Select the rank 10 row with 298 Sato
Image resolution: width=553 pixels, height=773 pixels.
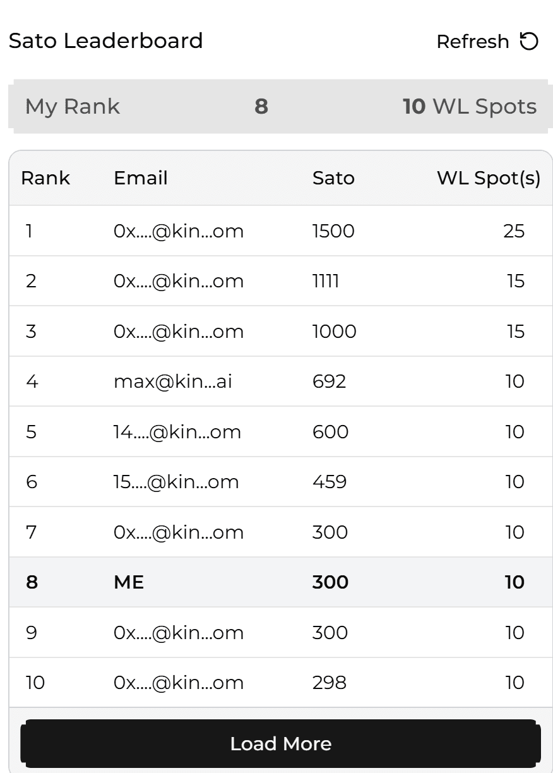coord(280,683)
